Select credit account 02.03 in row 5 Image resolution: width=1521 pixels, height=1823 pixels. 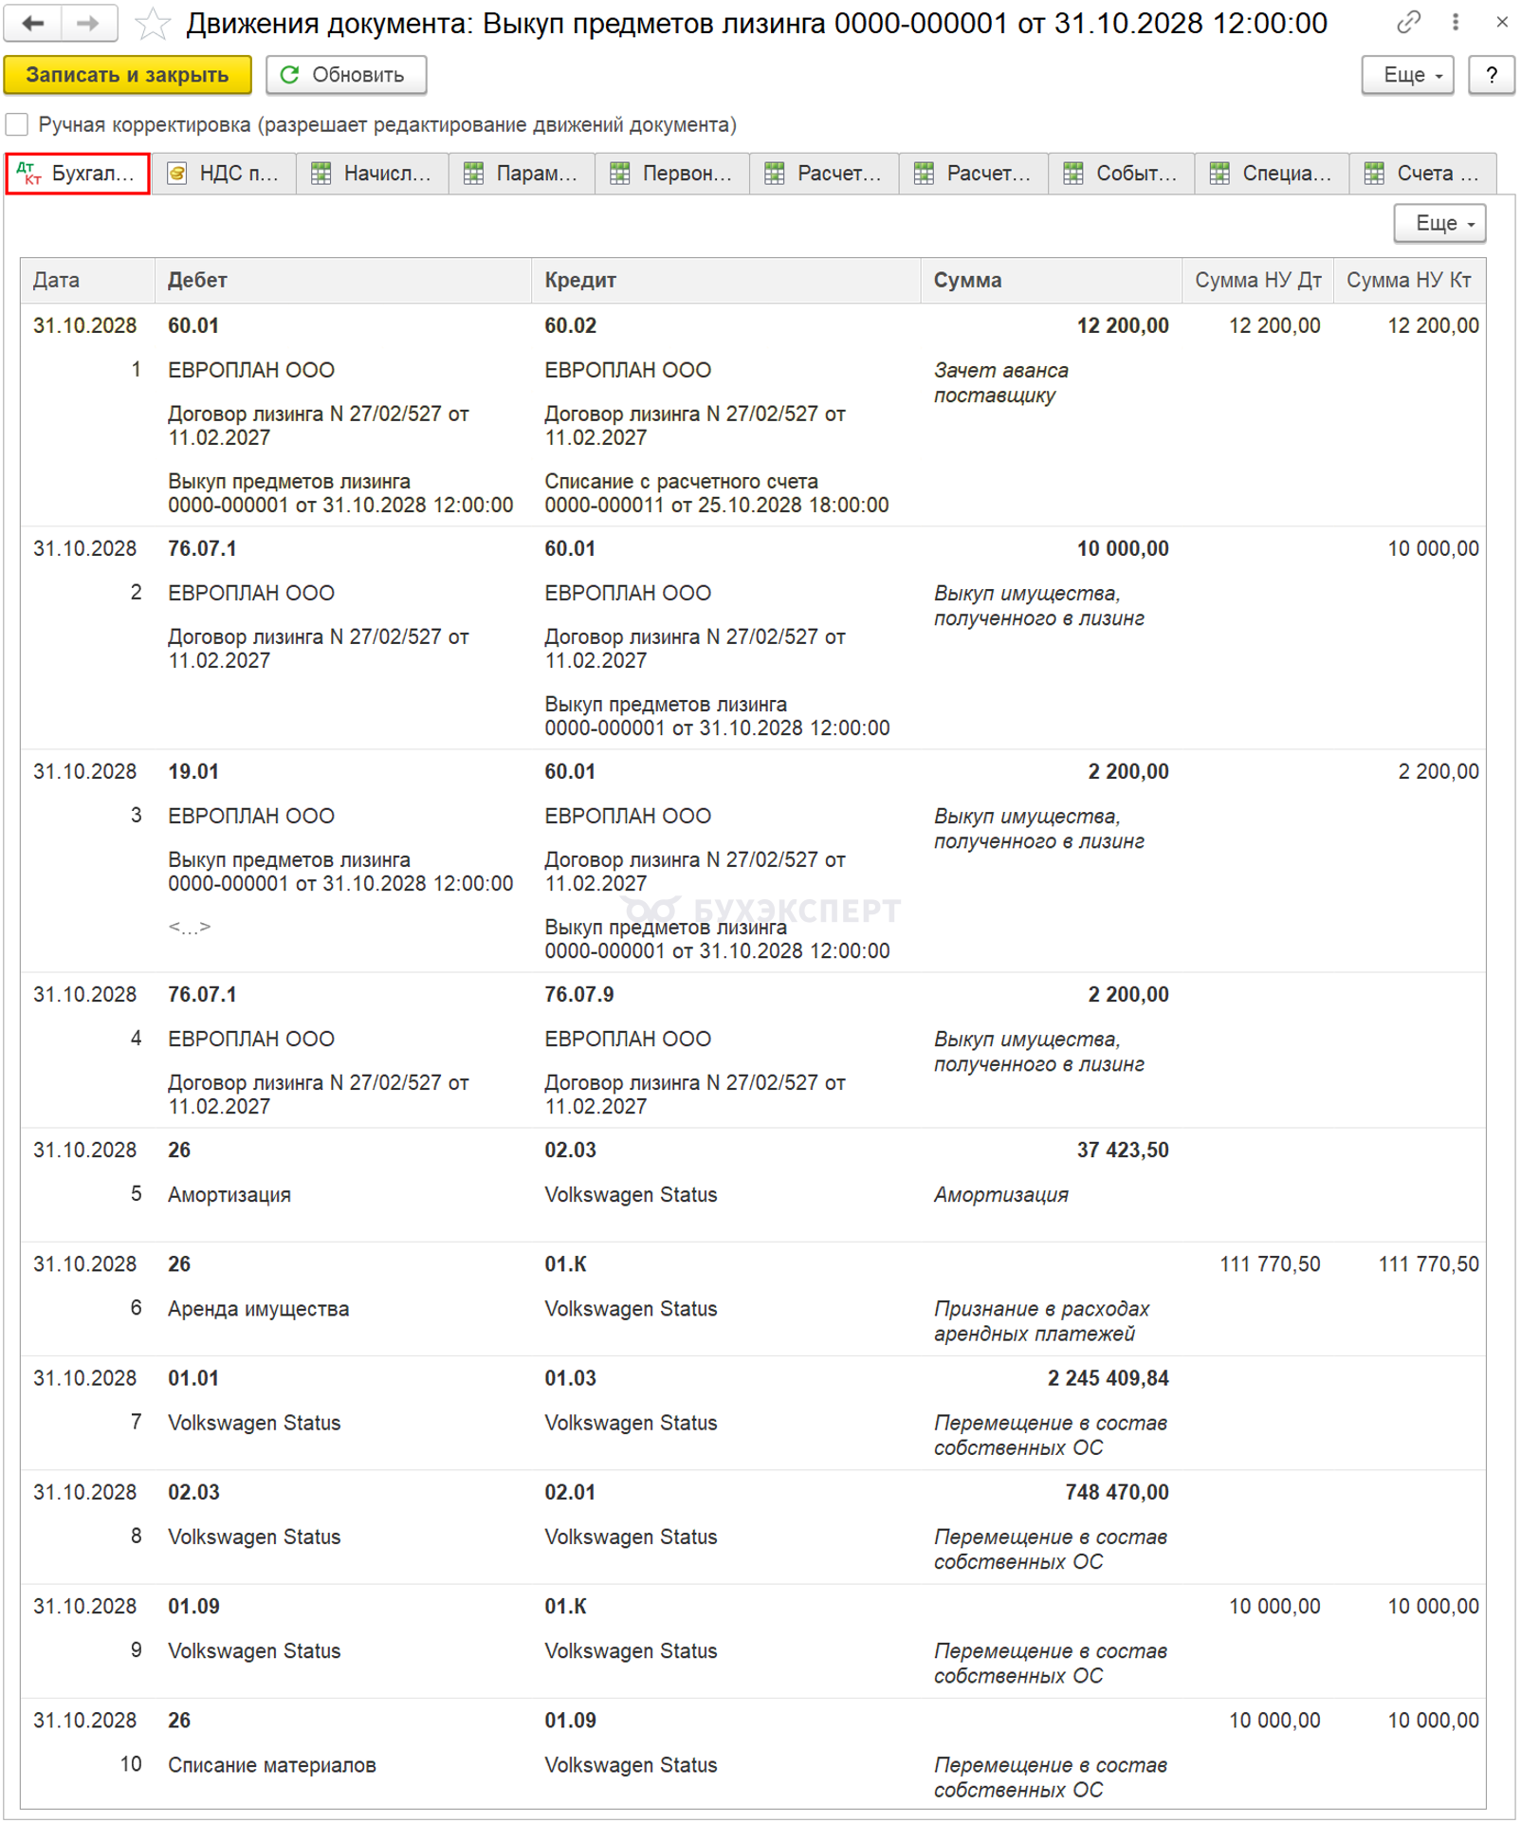(570, 1150)
